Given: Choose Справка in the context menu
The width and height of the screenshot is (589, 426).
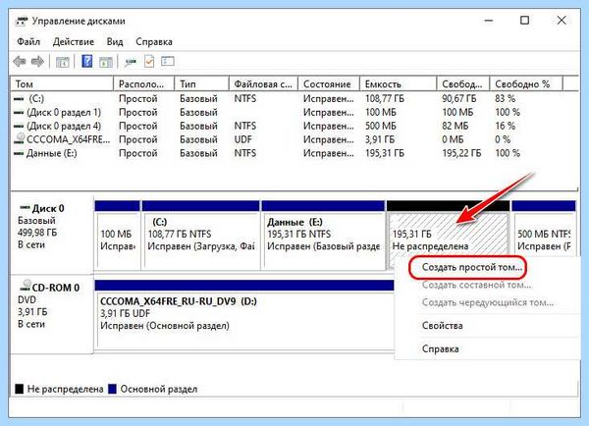Looking at the screenshot, I should click(440, 348).
